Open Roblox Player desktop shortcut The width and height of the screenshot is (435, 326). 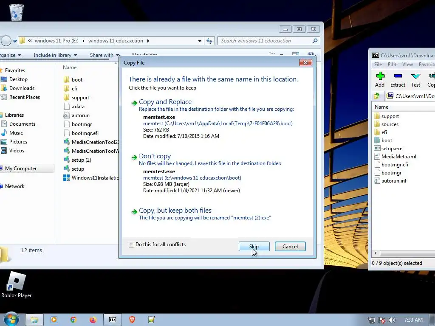(x=17, y=285)
